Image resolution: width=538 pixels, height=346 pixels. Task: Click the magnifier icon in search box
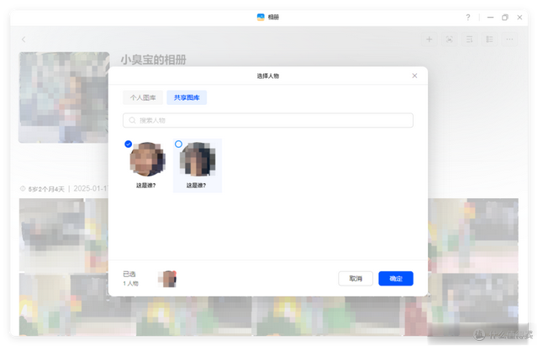(132, 120)
